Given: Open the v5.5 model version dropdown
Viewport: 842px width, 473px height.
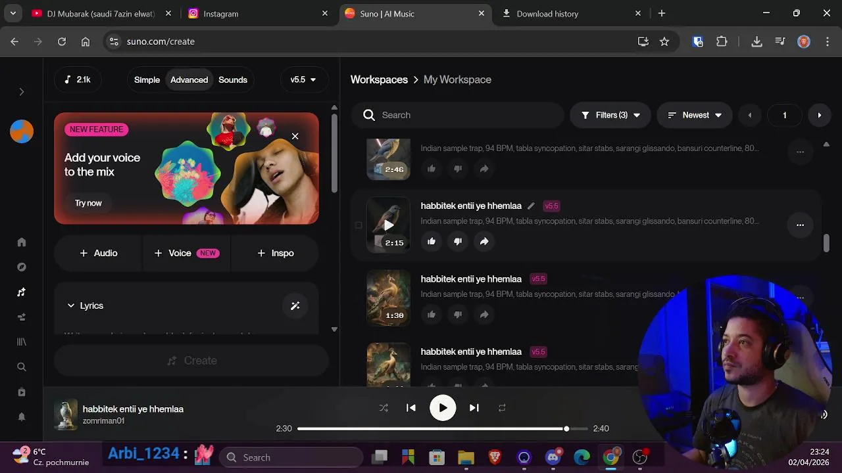Looking at the screenshot, I should click(x=303, y=79).
